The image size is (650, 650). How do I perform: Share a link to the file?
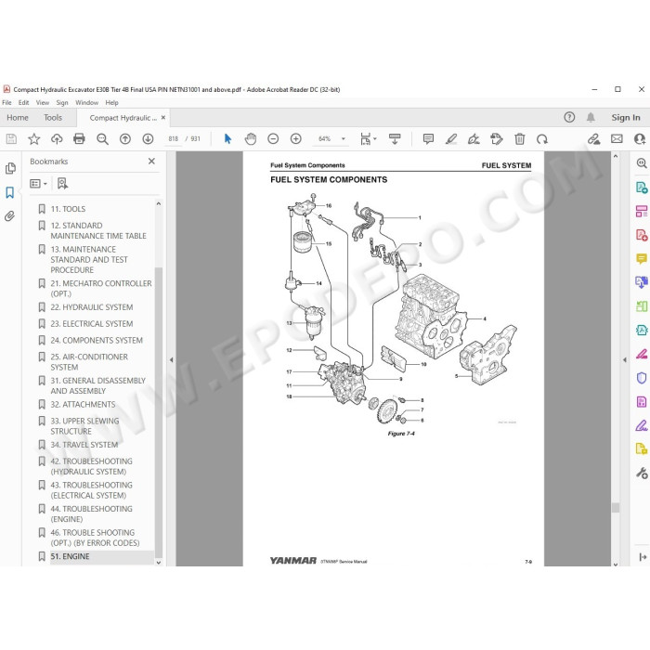click(x=593, y=139)
